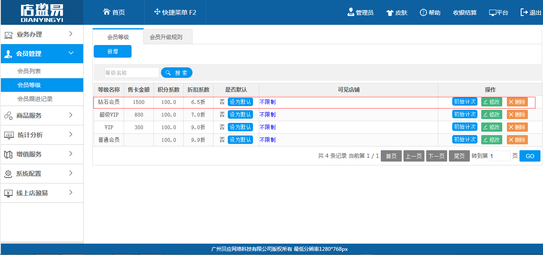Screen dimensions: 543x255
Task: Click the 新增 button
Action: point(113,51)
